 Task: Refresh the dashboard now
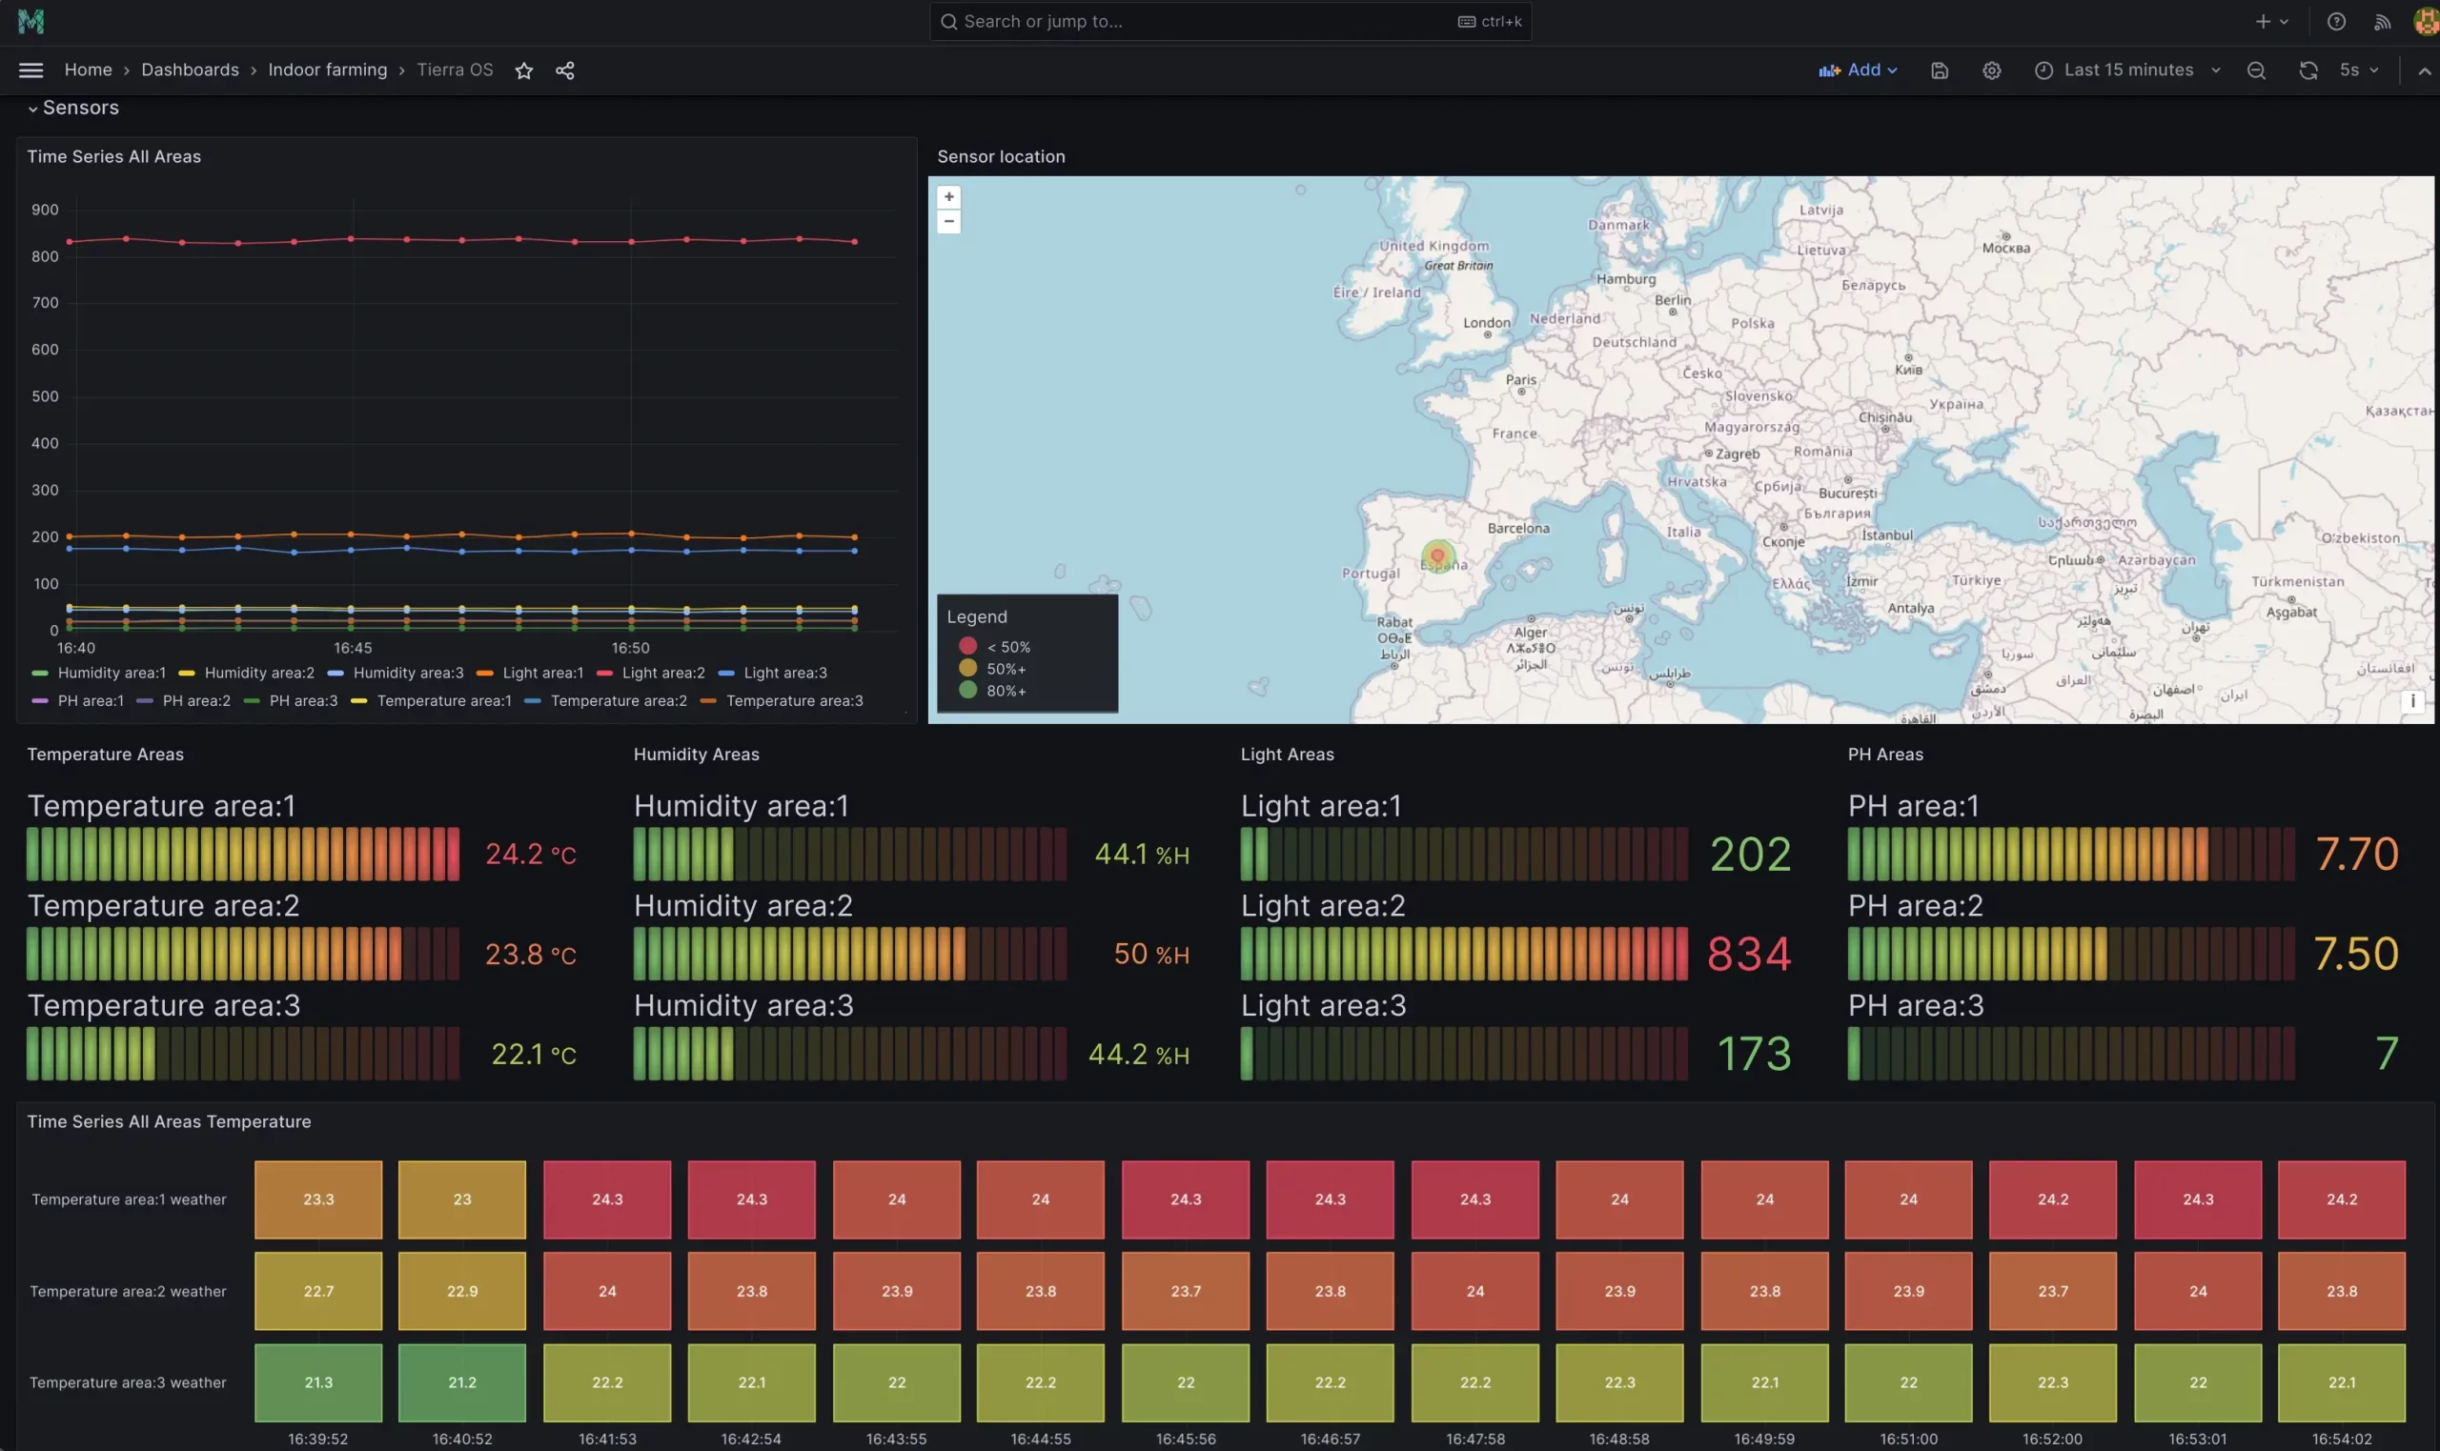(x=2308, y=71)
